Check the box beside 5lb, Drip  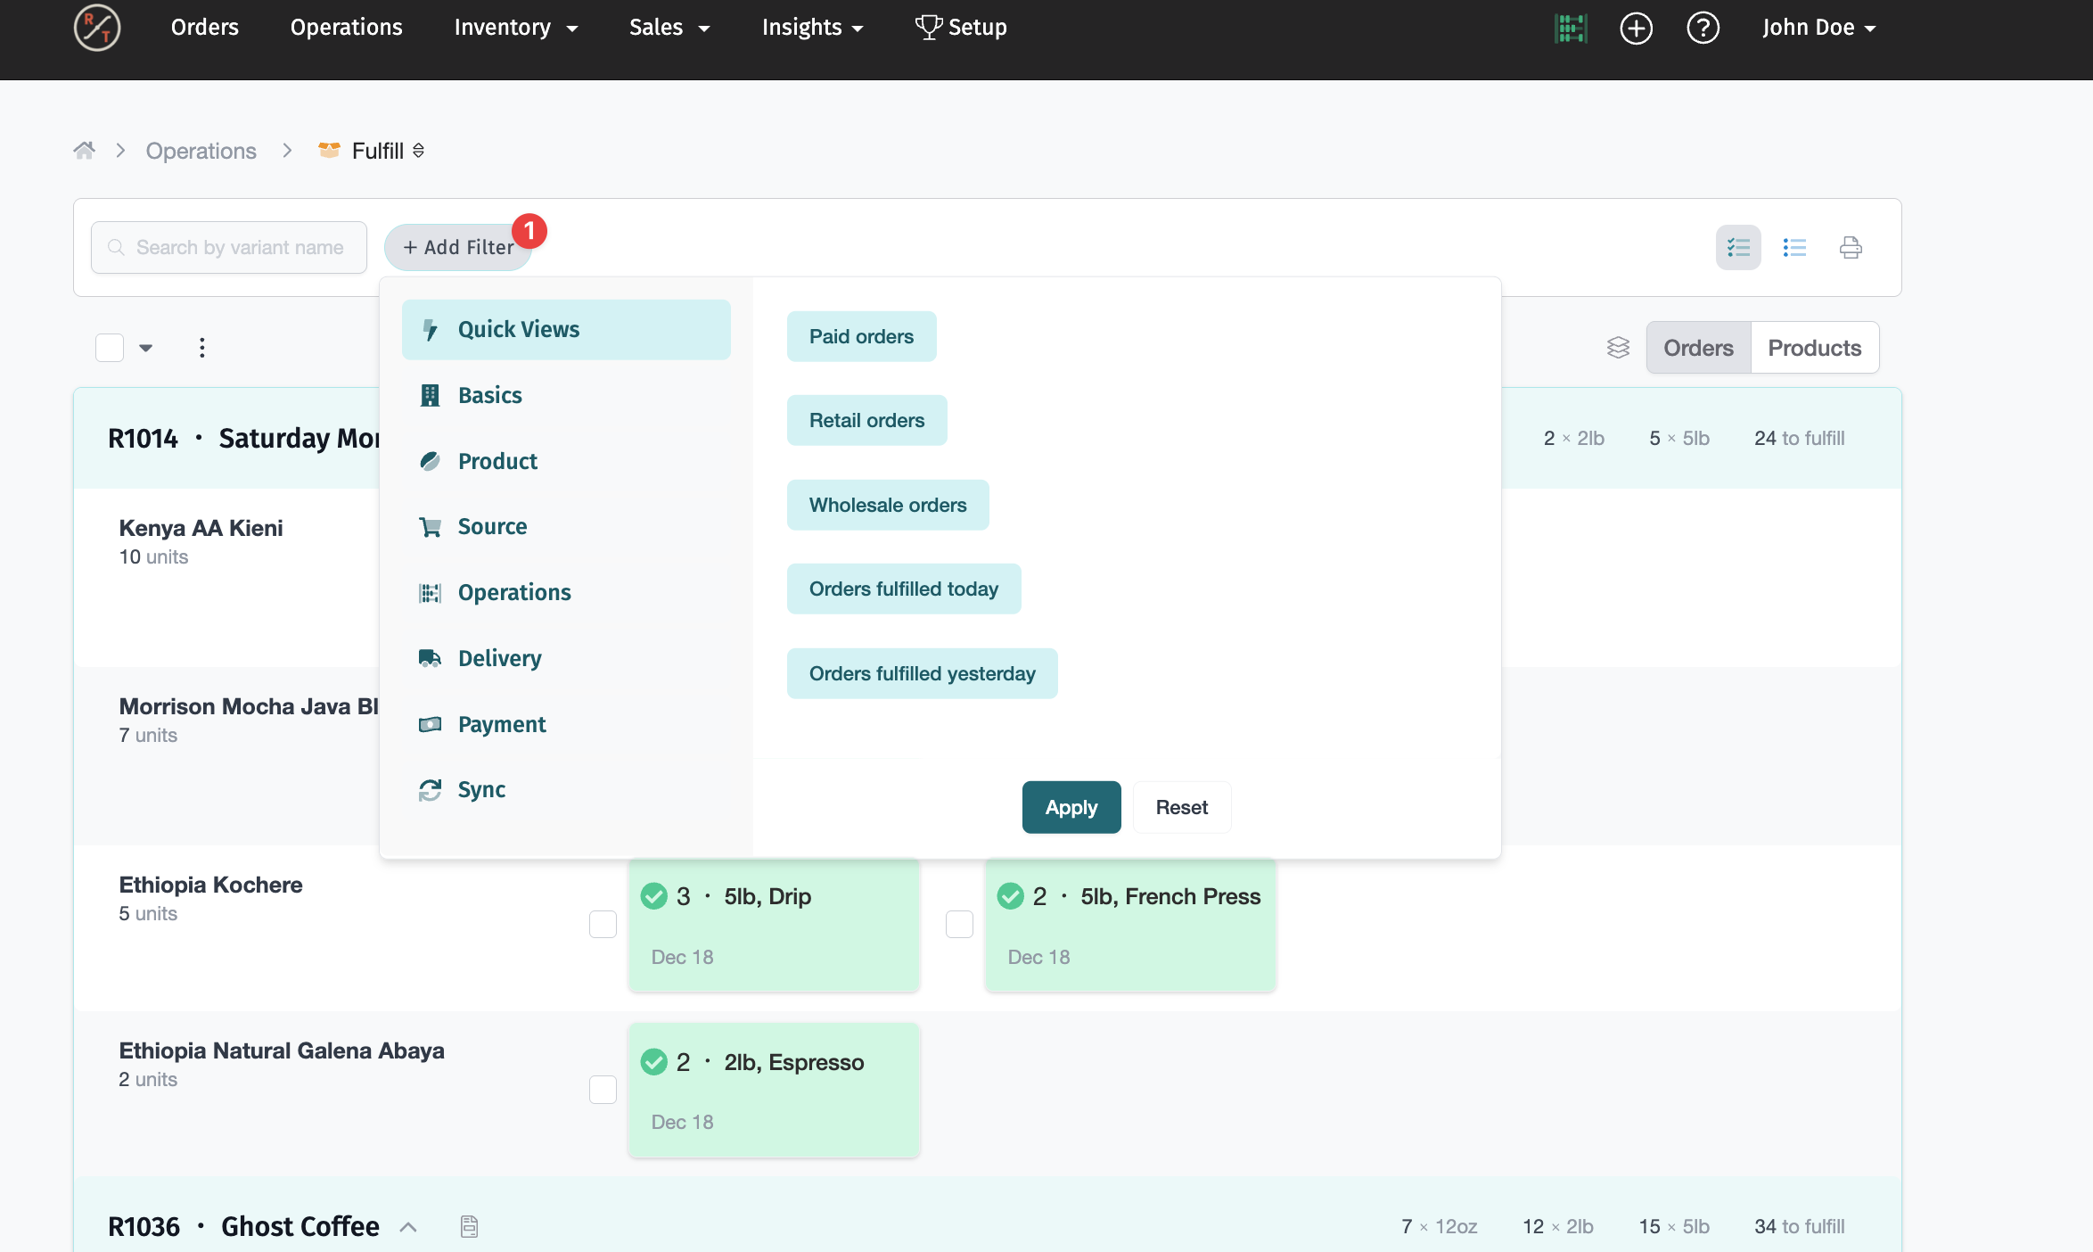tap(603, 924)
